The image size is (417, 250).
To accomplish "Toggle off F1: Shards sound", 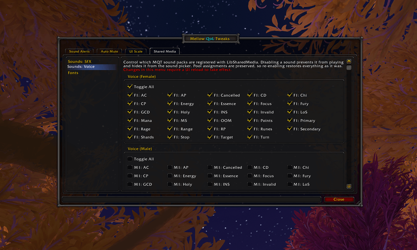I will click(130, 137).
